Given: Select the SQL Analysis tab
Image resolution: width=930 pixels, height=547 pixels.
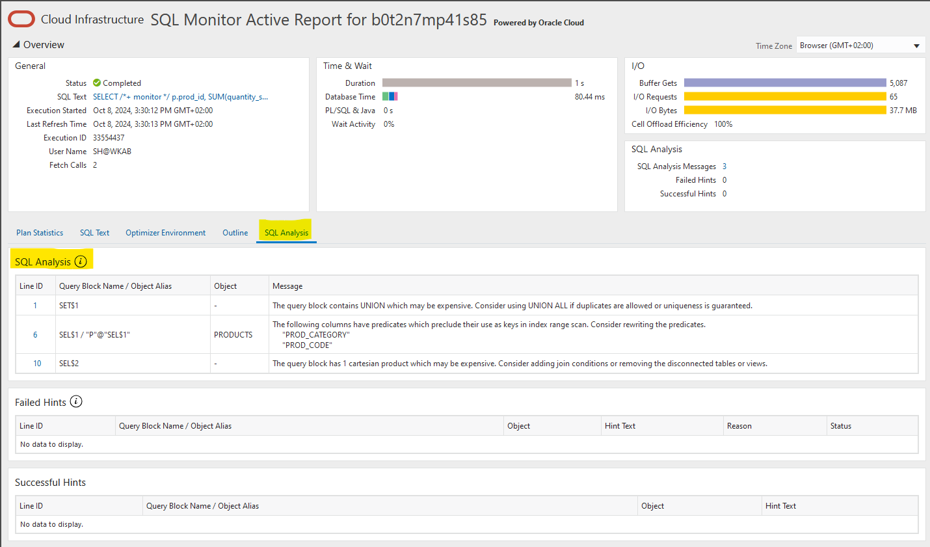Looking at the screenshot, I should click(286, 232).
